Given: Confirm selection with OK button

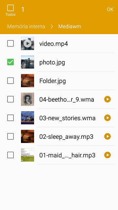Looking at the screenshot, I should 110,10.
